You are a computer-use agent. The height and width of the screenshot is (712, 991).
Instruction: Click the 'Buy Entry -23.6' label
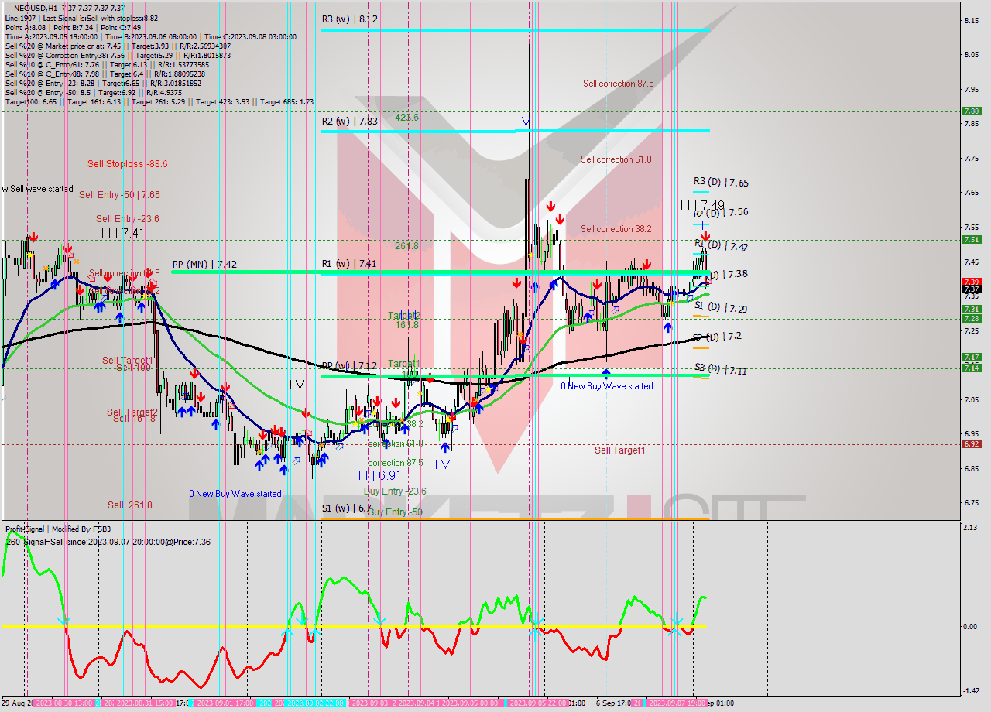point(395,491)
